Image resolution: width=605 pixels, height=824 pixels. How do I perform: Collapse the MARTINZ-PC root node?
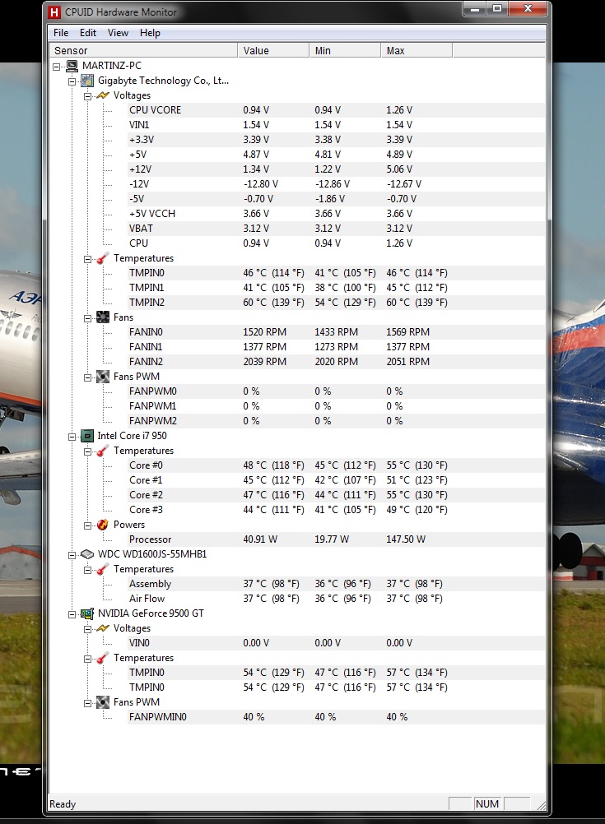pos(56,67)
